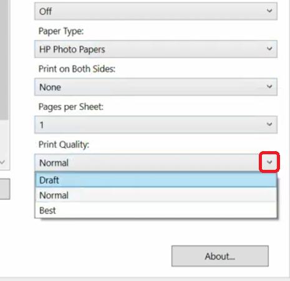The height and width of the screenshot is (281, 290).
Task: Pick Best from the Print Quality list
Action: coord(156,210)
